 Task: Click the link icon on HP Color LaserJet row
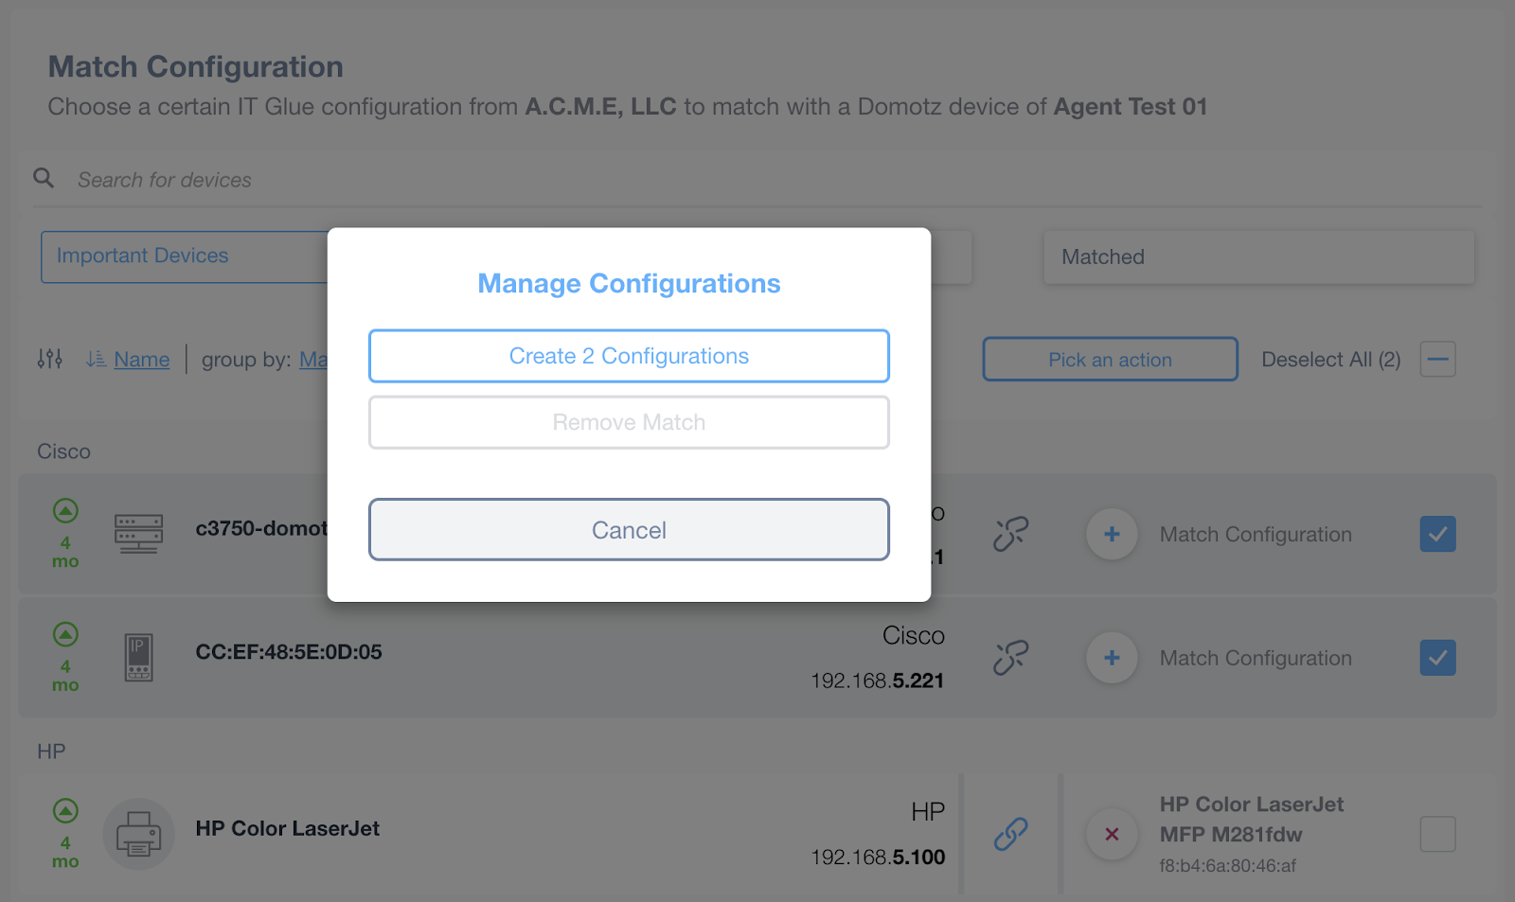pyautogui.click(x=1011, y=833)
